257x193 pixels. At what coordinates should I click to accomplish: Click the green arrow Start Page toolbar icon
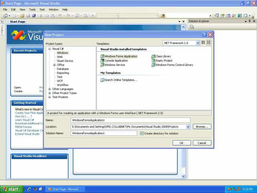tap(240, 16)
